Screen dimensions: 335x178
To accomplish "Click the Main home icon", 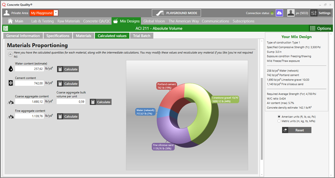I will click(x=10, y=21).
